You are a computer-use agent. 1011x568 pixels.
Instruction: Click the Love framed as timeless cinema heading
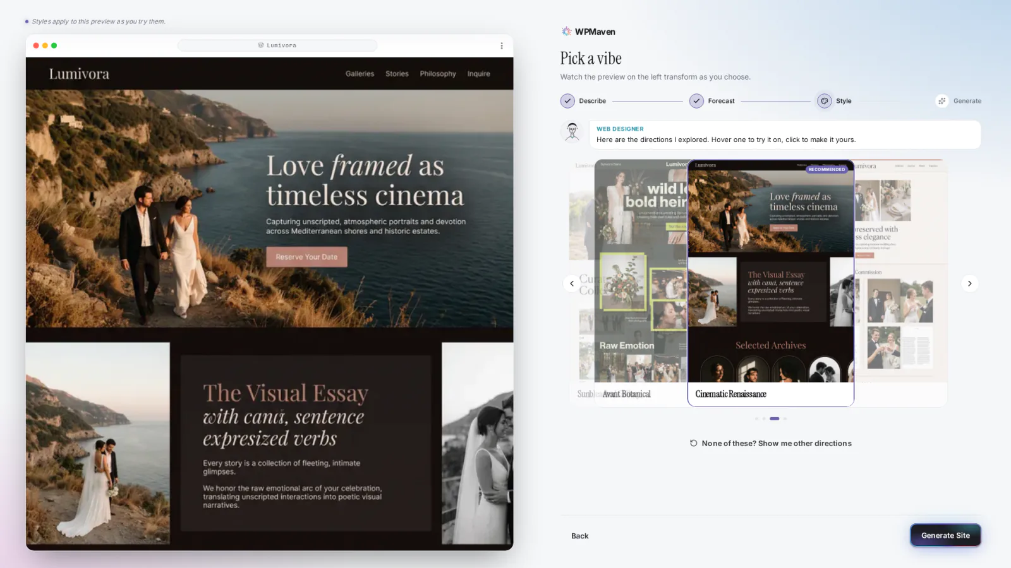coord(365,181)
